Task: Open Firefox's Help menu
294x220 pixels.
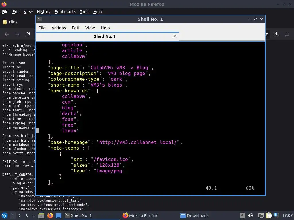Action: pos(98,12)
